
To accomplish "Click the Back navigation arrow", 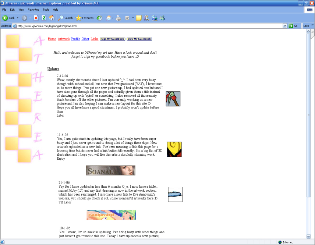I will 5,18.
